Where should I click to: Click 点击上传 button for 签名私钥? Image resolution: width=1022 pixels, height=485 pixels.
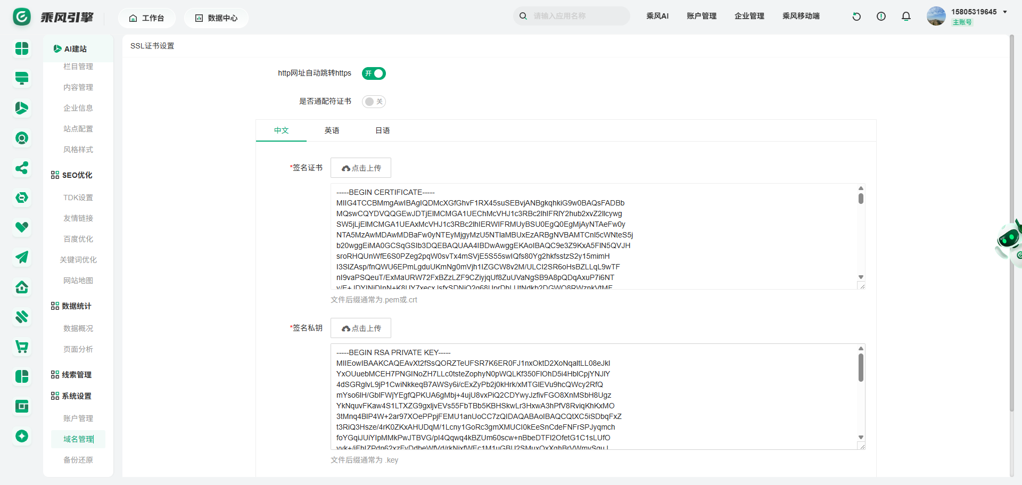[x=361, y=328]
